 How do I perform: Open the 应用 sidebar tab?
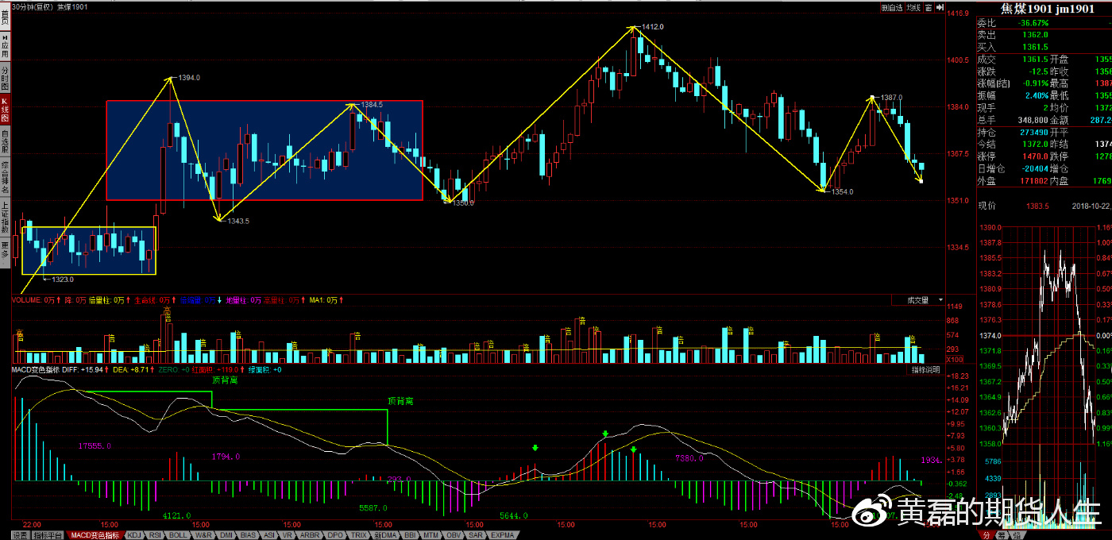coord(5,47)
